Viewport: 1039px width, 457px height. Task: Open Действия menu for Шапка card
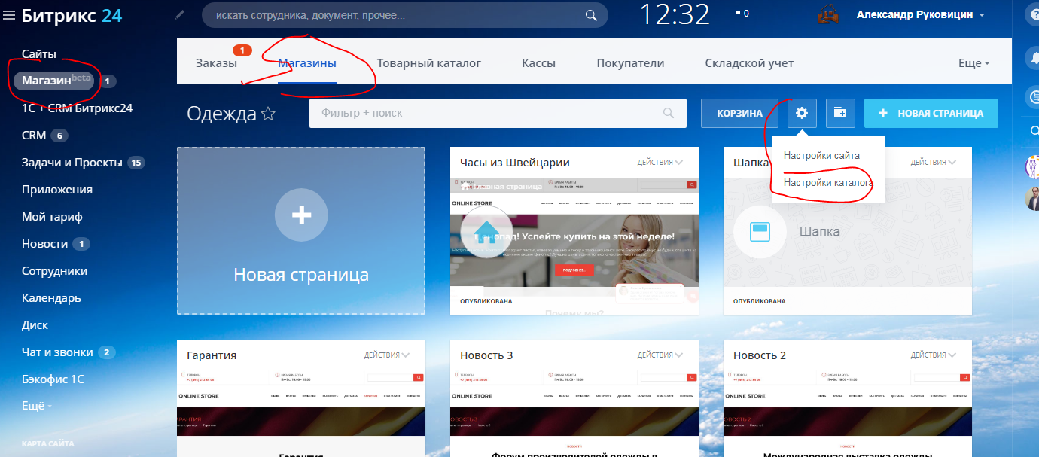(x=933, y=162)
